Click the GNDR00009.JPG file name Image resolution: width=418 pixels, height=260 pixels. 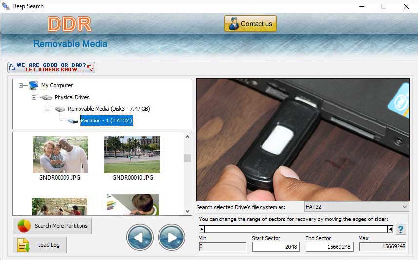60,178
